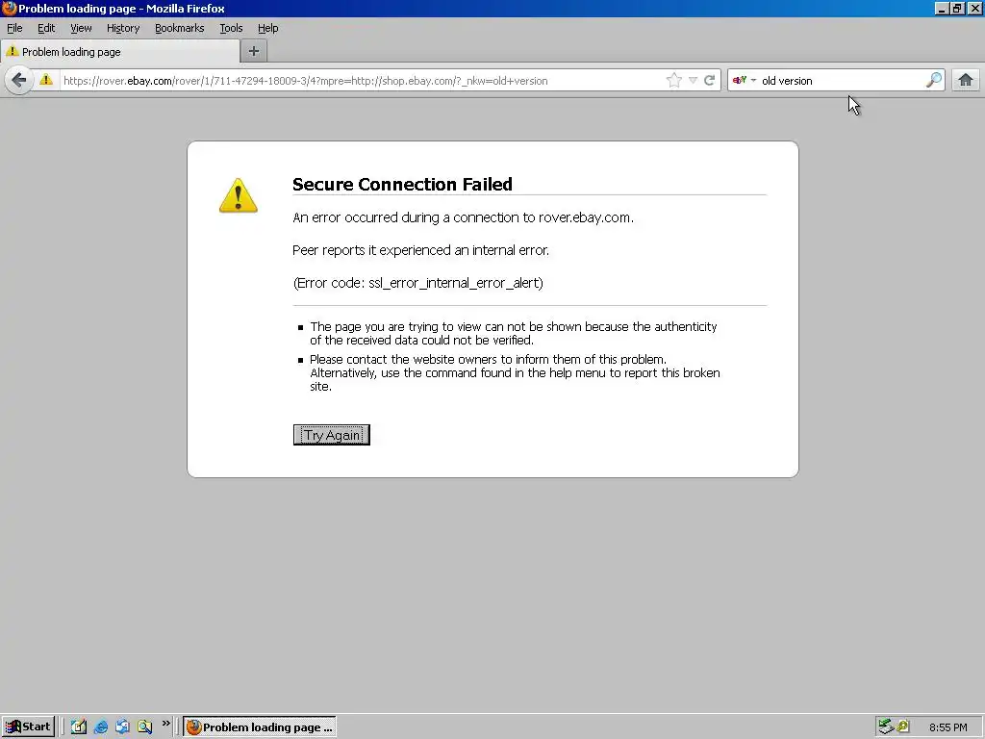
Task: Click the Outlook Express quick launch icon
Action: (x=122, y=727)
